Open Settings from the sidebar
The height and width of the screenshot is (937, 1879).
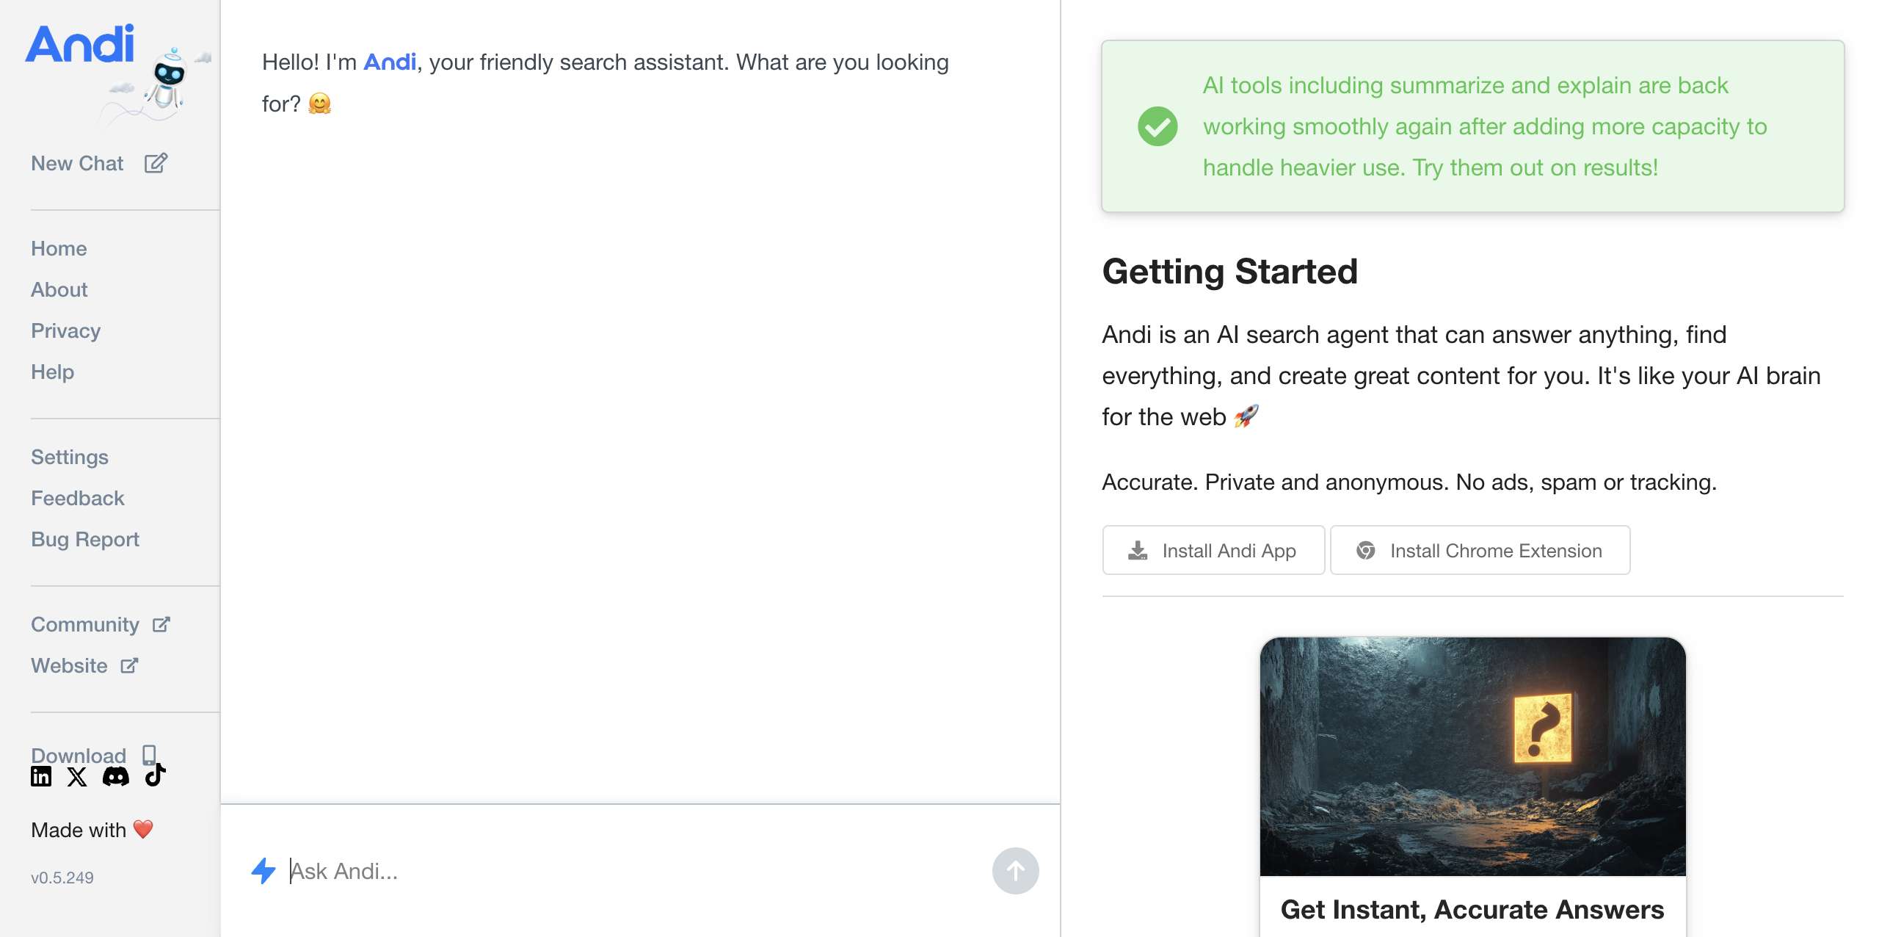(69, 457)
